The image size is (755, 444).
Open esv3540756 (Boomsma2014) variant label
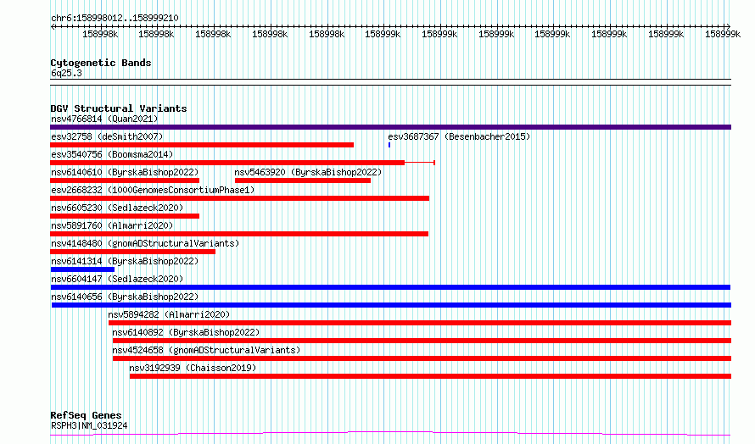tap(112, 154)
